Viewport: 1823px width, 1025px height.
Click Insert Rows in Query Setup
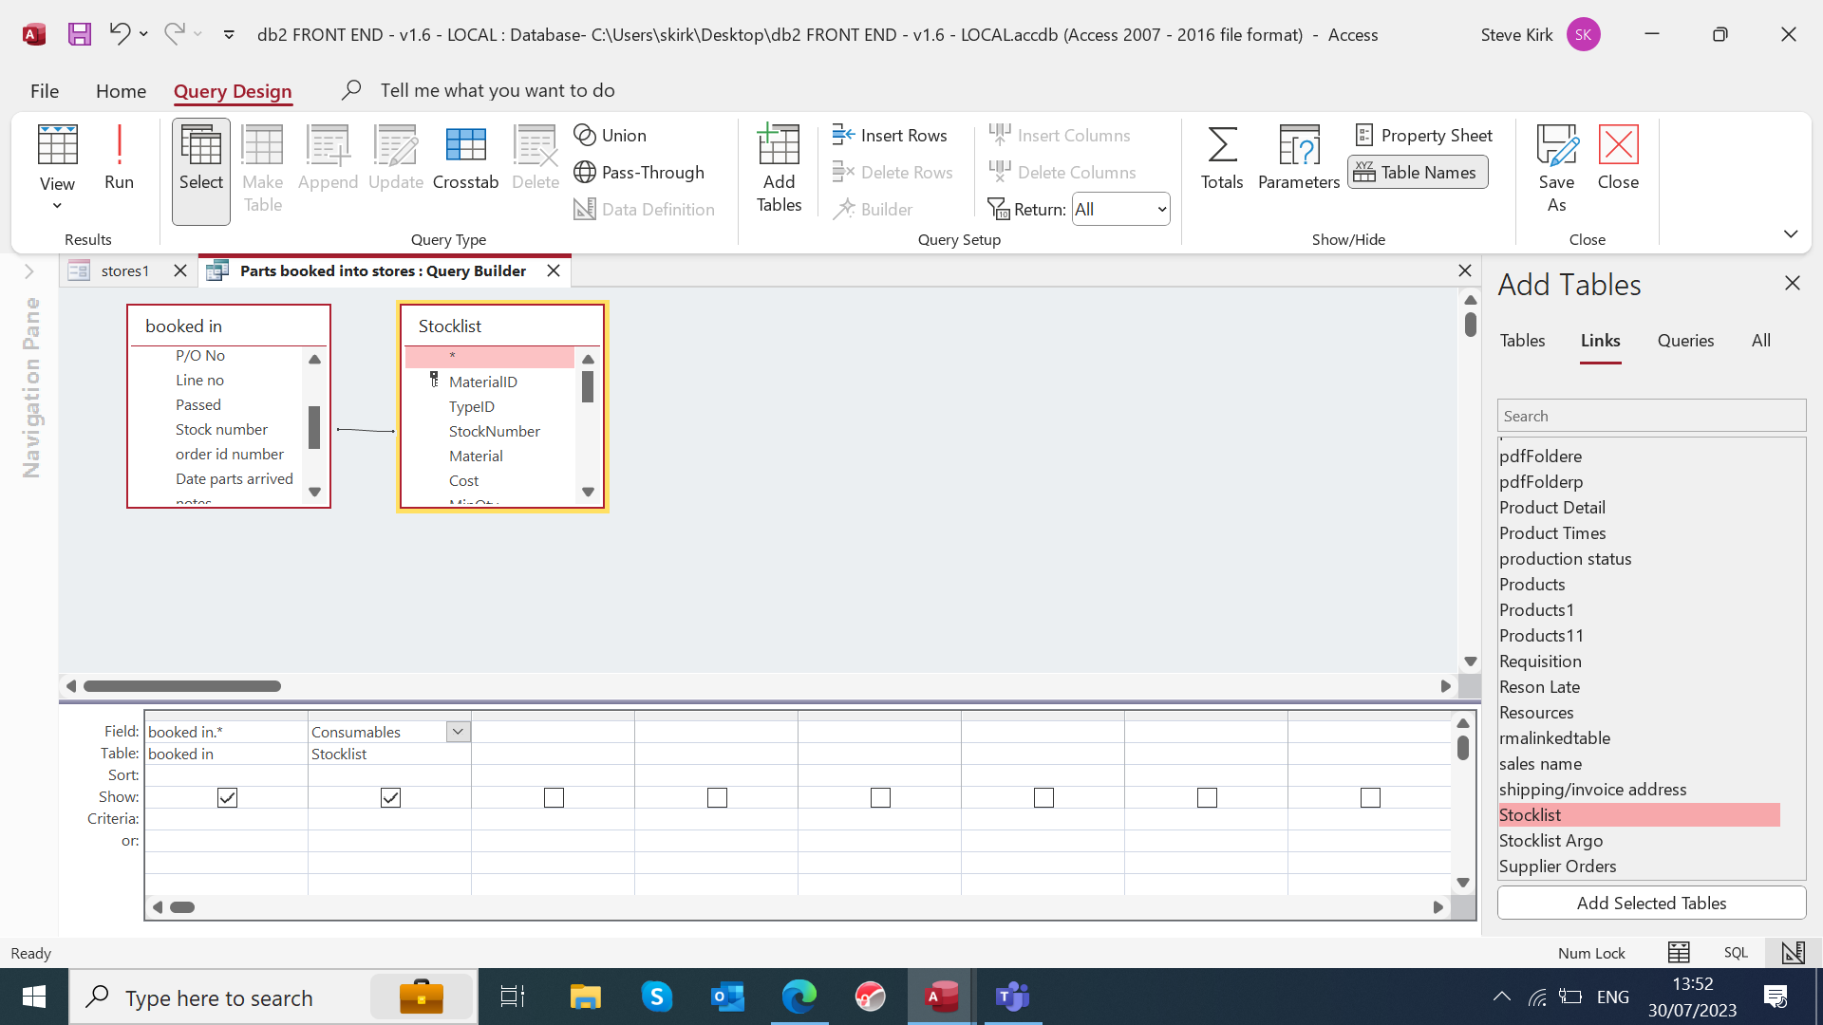[890, 135]
